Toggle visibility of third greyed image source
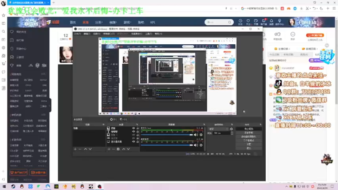Viewport: 338px width, 190px height. pos(134,135)
